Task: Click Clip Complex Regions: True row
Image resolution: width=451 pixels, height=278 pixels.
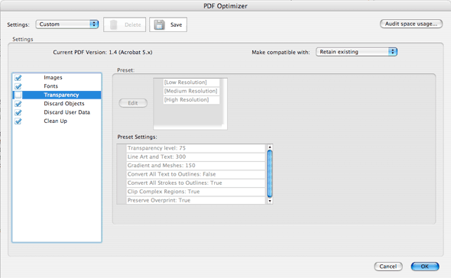Action: click(x=196, y=192)
